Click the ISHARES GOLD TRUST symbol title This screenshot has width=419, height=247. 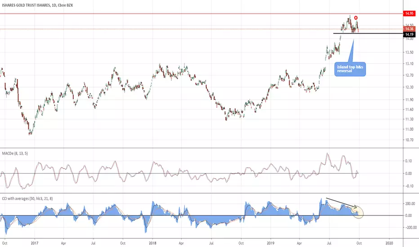37,5
